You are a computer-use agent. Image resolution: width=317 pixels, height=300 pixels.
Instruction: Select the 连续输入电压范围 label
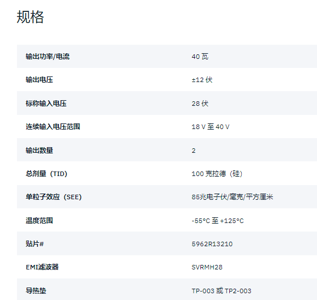[53, 127]
